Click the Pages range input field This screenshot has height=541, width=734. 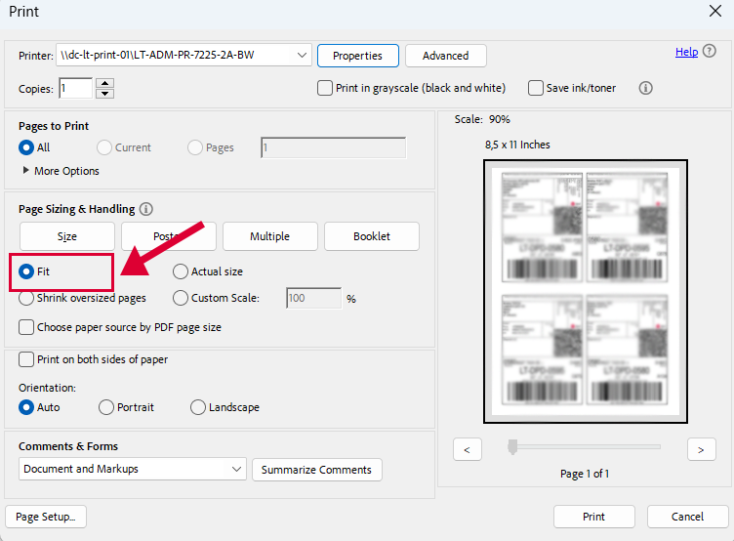point(333,147)
